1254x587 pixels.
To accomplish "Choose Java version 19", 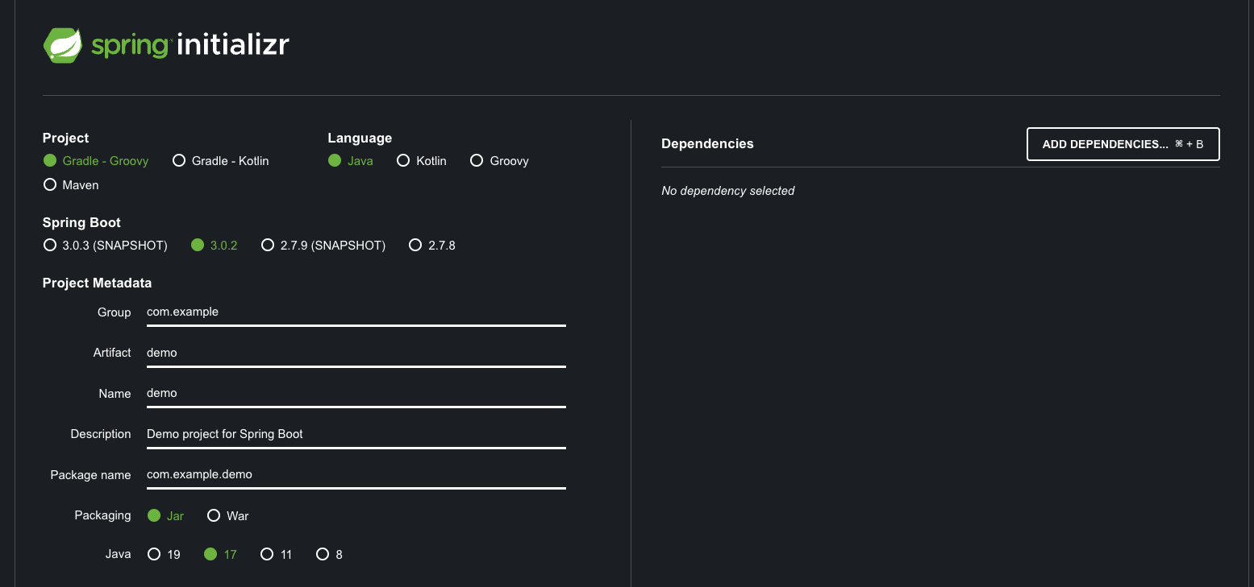I will click(165, 555).
